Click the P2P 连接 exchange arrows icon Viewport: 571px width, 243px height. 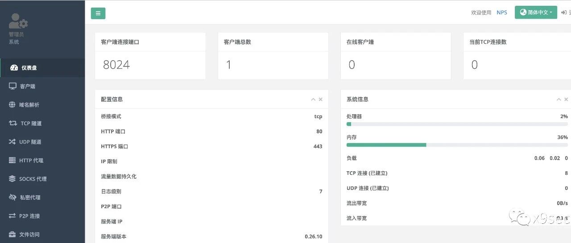[x=12, y=216]
